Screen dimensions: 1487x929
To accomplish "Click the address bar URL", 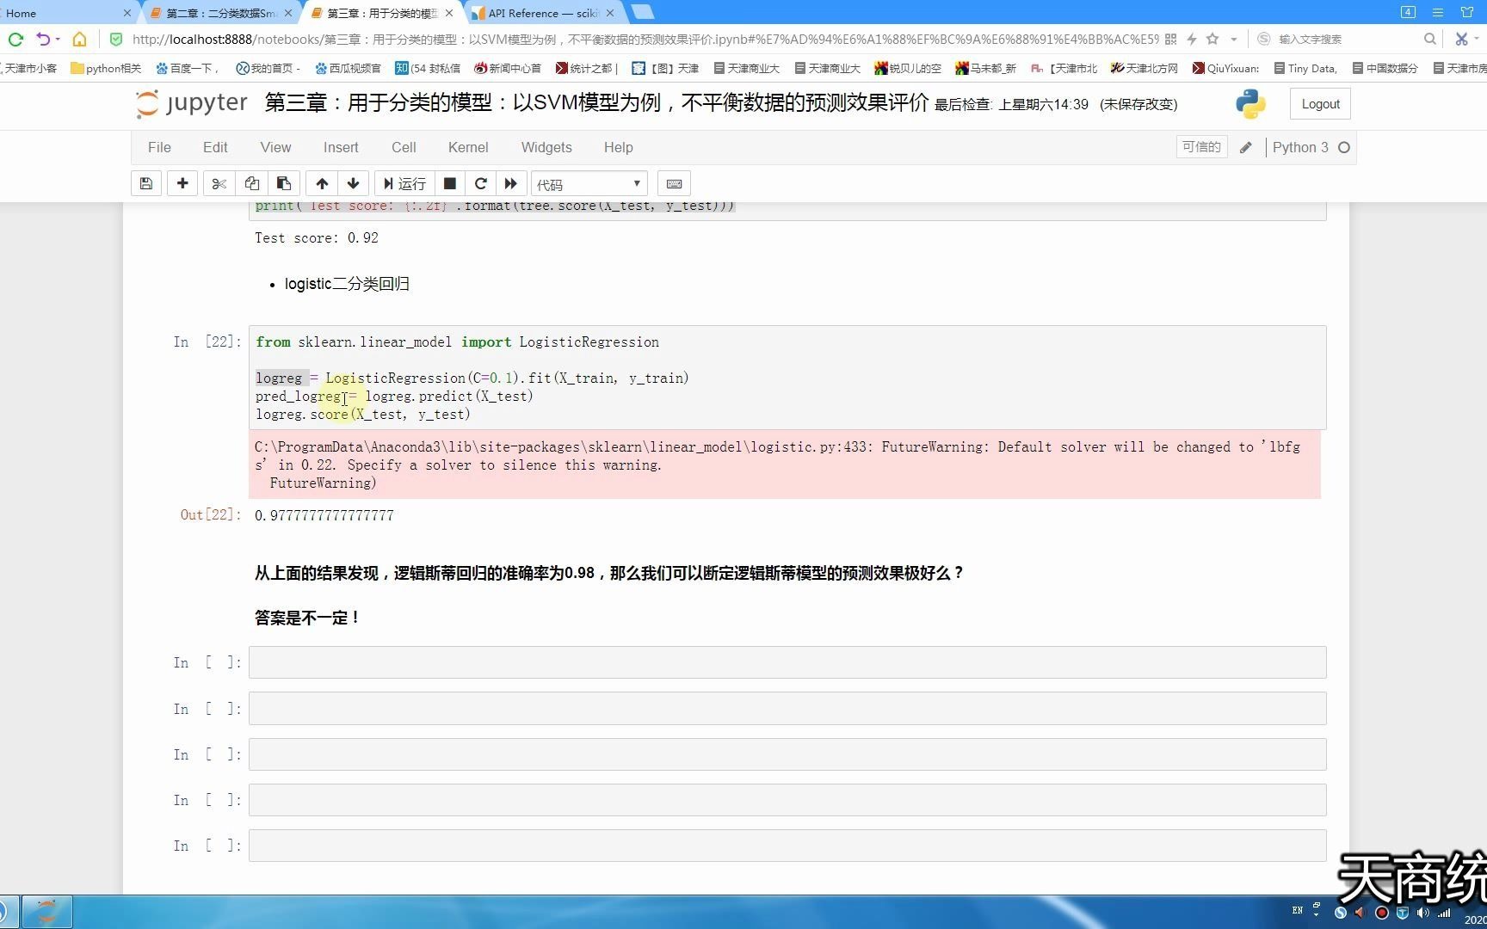I will tap(645, 39).
